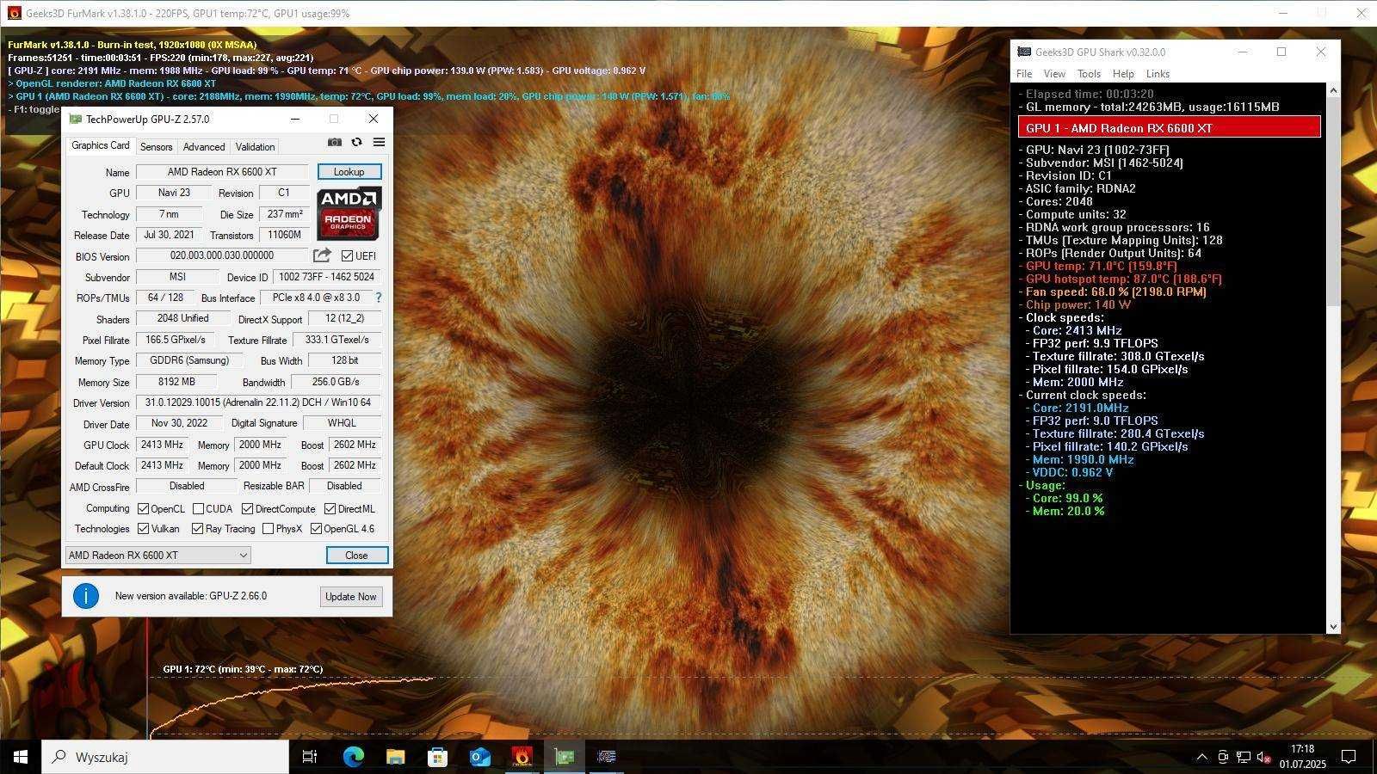Show hidden system tray icons

click(x=1201, y=757)
